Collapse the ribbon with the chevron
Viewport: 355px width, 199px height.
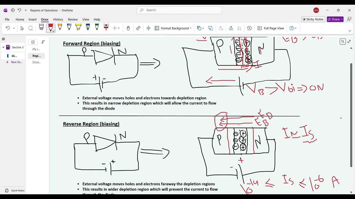point(349,31)
